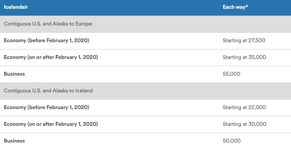Select Contiguous U.S. and Alaska to Europe row

pos(146,24)
